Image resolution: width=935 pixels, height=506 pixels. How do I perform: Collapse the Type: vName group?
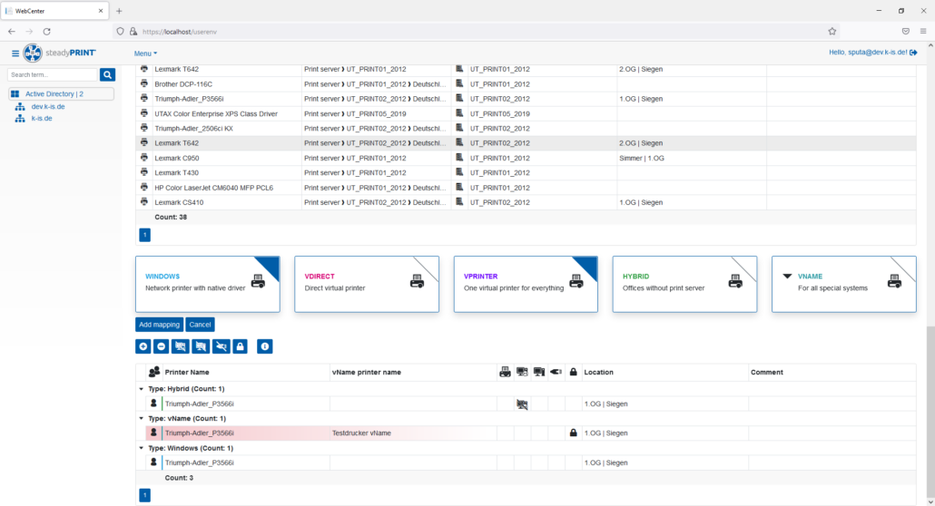[142, 418]
